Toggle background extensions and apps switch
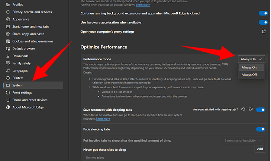Viewport: 271px width, 161px height. point(263,13)
